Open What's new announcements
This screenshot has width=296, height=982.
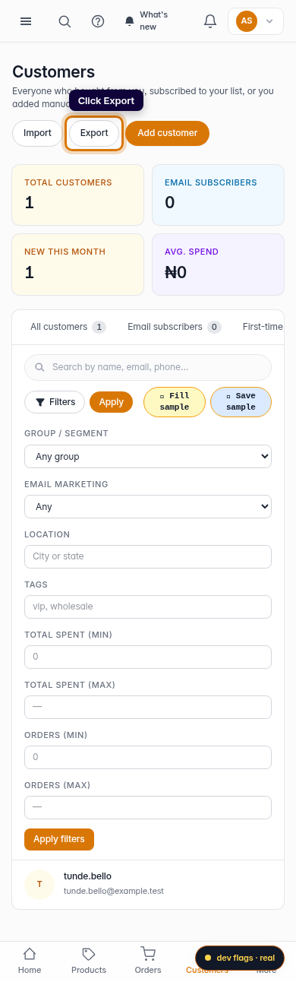coord(148,21)
